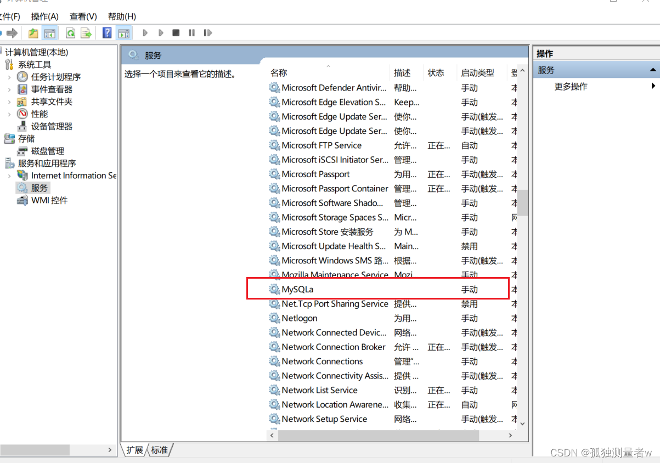Click the help question mark icon
The width and height of the screenshot is (660, 463).
click(x=108, y=32)
